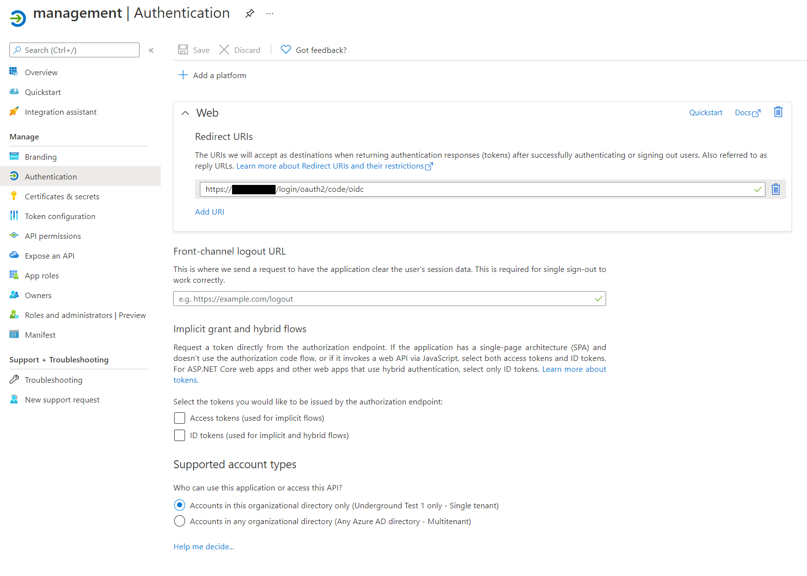Open Certificates & secrets in sidebar
Image resolution: width=807 pixels, height=576 pixels.
coord(62,197)
